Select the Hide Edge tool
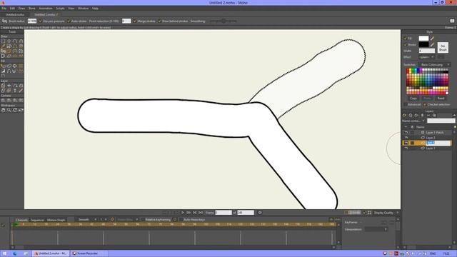This screenshot has width=457, height=257. (x=9, y=71)
